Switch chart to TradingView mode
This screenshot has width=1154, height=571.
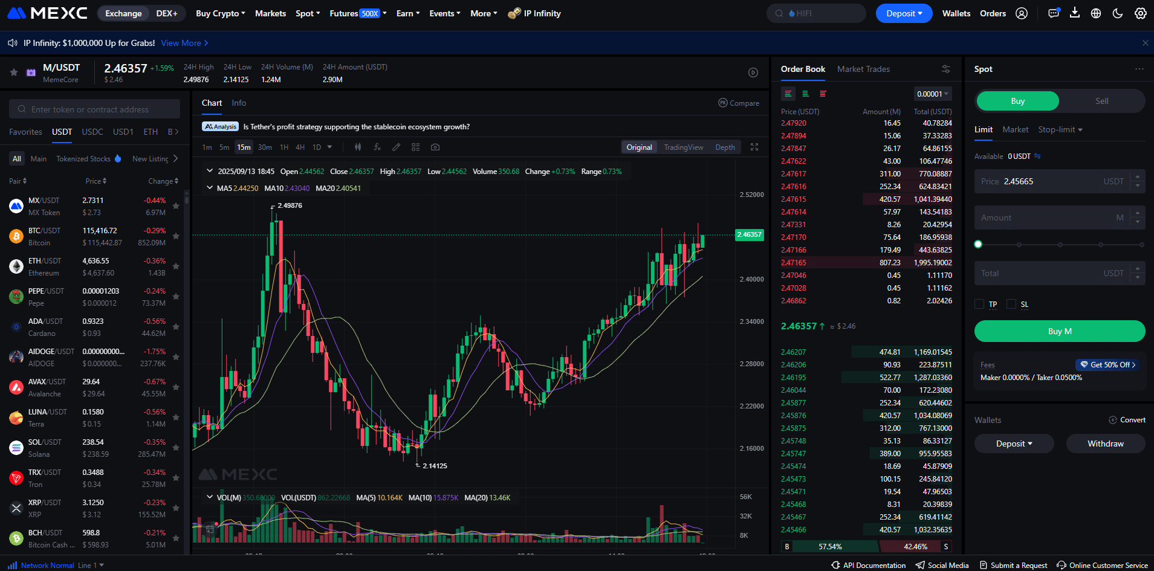(684, 147)
